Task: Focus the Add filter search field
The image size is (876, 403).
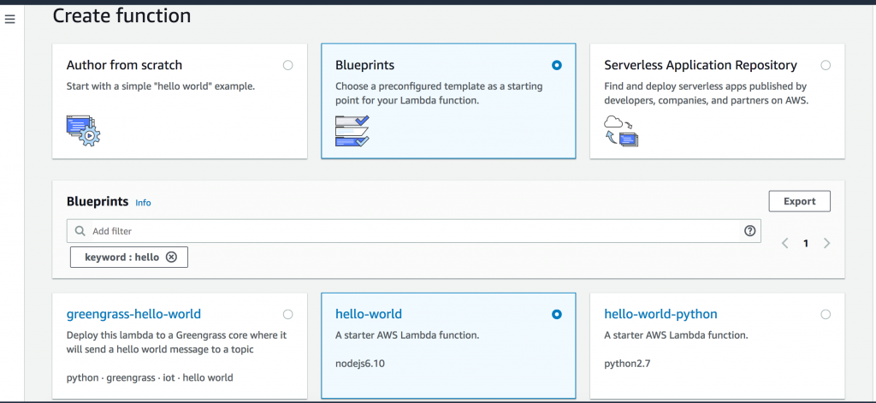Action: click(413, 231)
